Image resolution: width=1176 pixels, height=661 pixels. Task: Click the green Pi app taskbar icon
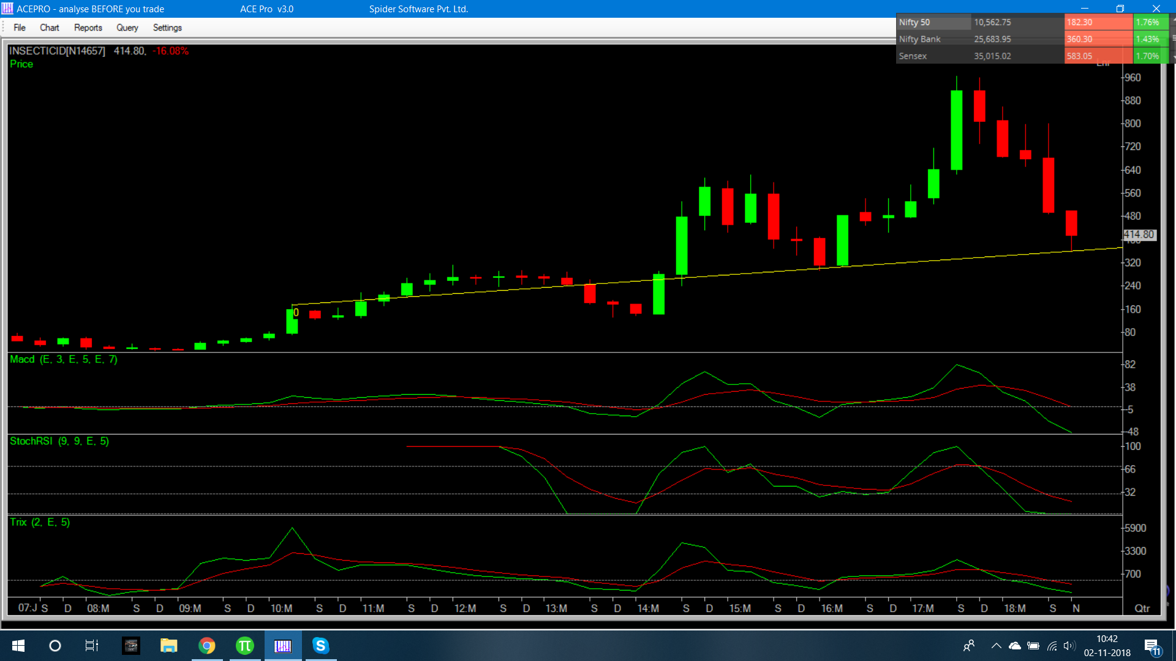(x=244, y=646)
